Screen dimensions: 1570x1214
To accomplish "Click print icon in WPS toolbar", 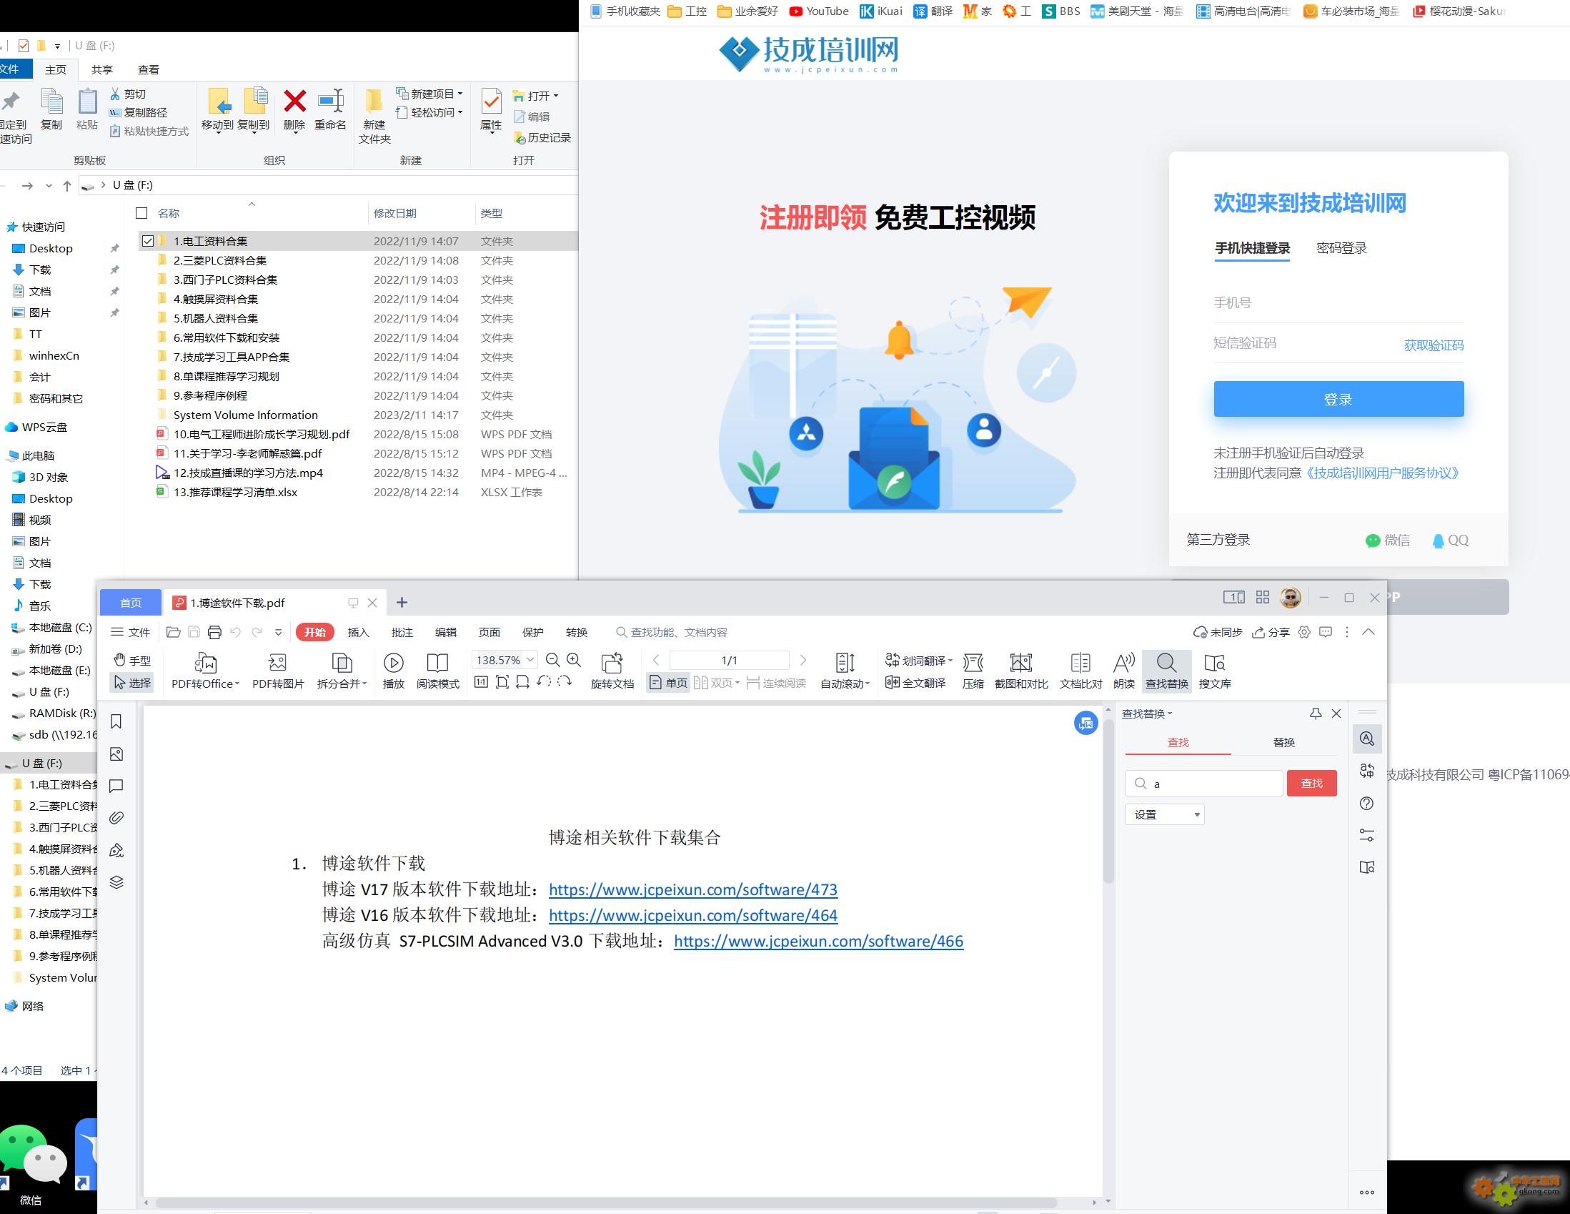I will 214,632.
